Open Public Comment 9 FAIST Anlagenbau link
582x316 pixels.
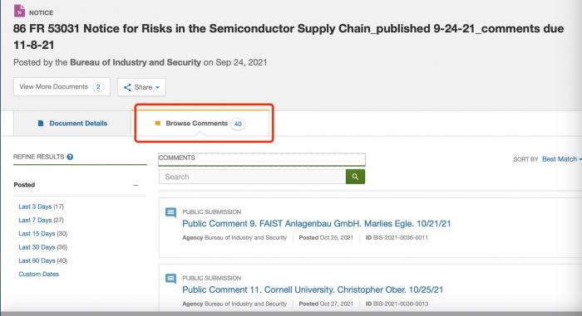click(316, 224)
